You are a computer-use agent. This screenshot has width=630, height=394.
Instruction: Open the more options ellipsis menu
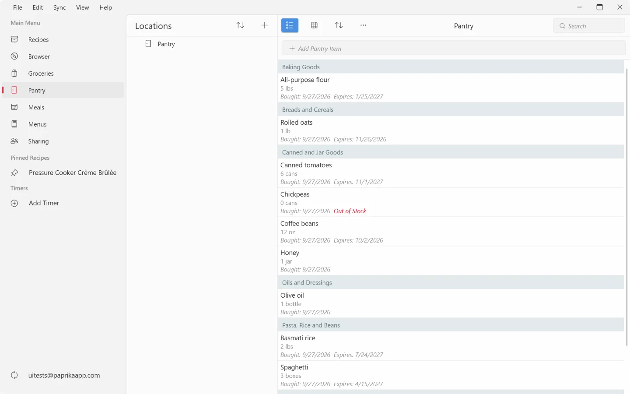(363, 25)
